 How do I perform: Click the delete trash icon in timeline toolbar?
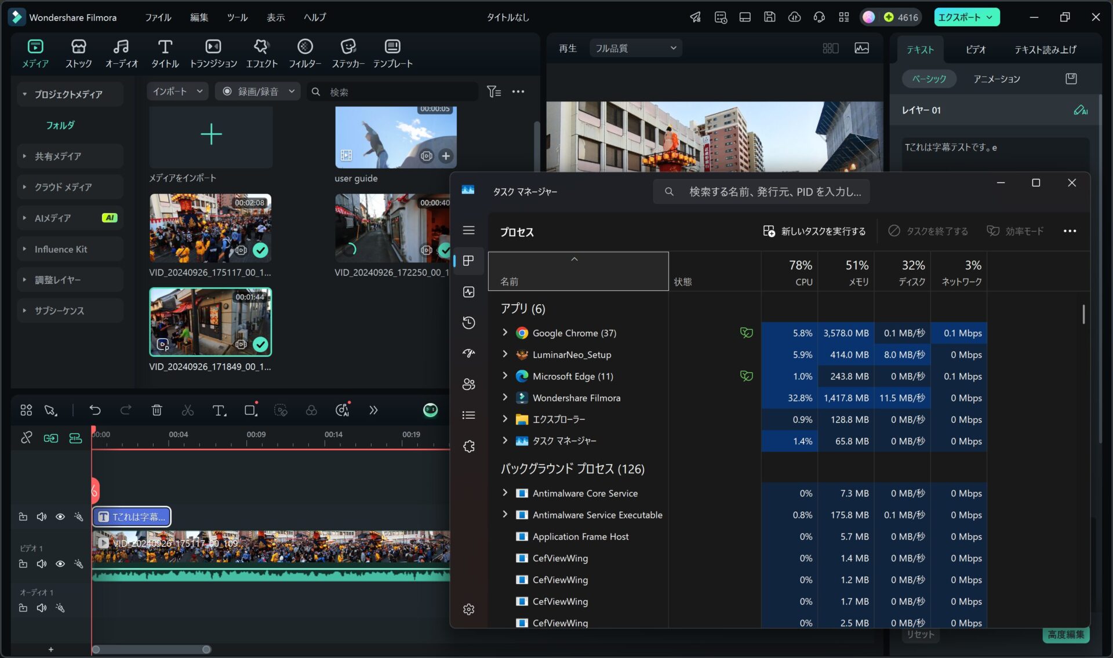(x=157, y=410)
